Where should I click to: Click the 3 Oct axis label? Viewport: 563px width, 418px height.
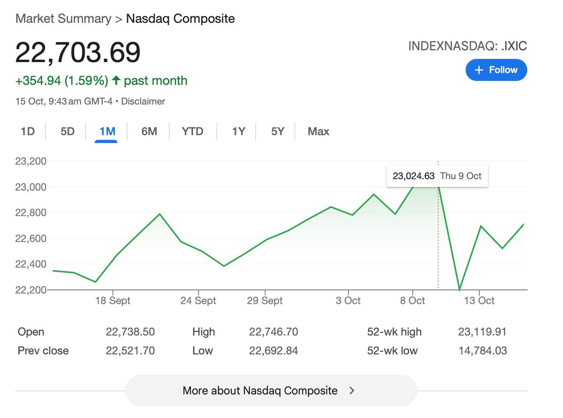point(348,301)
